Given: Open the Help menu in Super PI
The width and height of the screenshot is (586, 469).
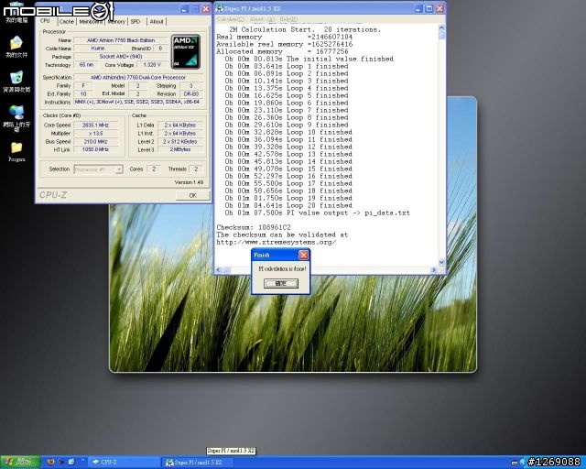Looking at the screenshot, I should (x=288, y=19).
